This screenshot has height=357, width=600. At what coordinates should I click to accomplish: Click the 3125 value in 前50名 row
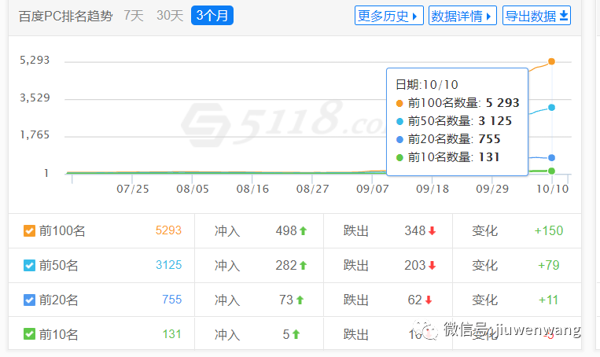click(168, 265)
